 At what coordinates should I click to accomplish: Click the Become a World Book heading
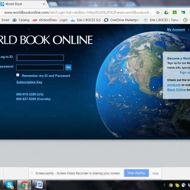[179, 59]
